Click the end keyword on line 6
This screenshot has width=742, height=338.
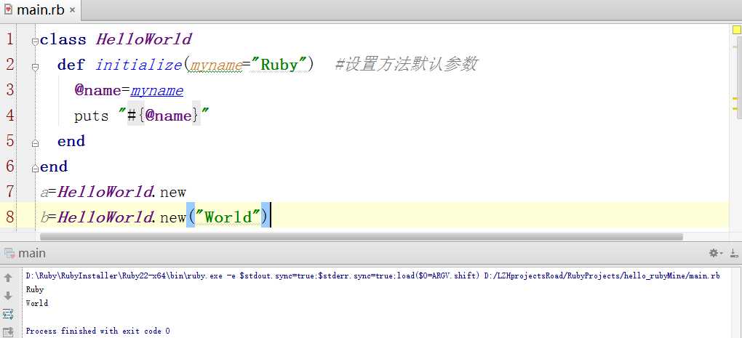54,166
